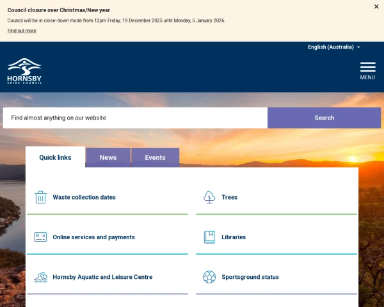The width and height of the screenshot is (384, 307).
Task: Open Online services and payments link
Action: (x=93, y=237)
